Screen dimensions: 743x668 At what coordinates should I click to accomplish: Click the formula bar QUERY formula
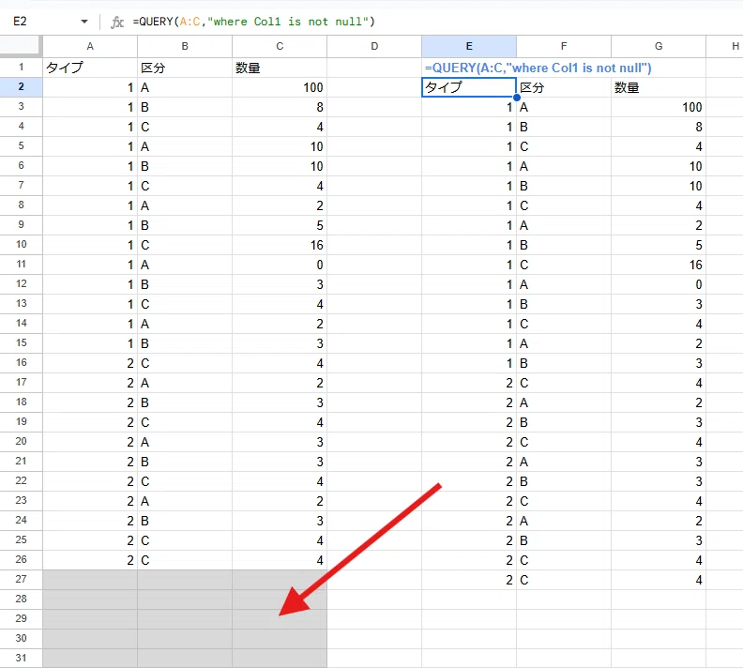tap(253, 22)
